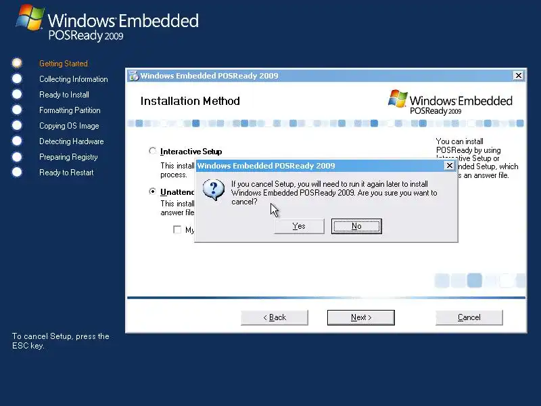The width and height of the screenshot is (541, 406).
Task: Click the Getting Started step indicator circle
Action: coord(16,63)
